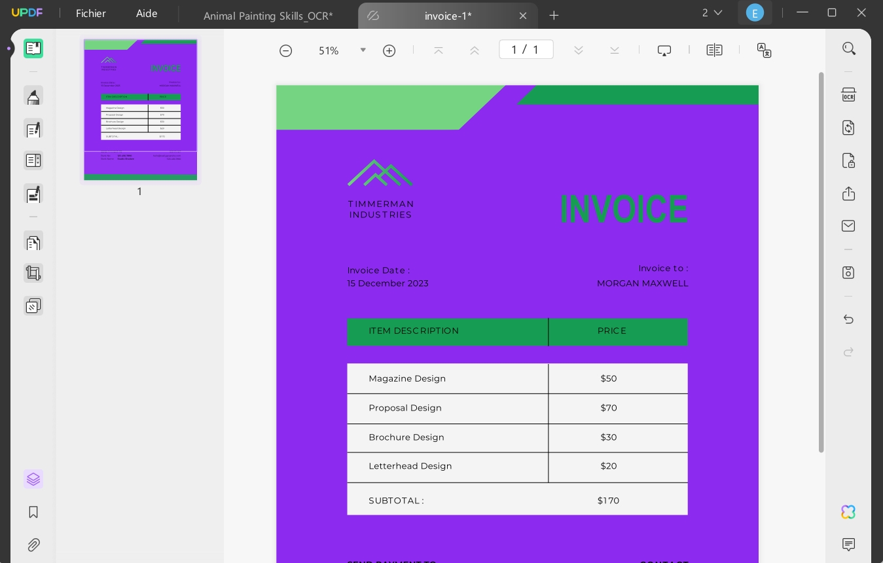
Task: Select the page 1 thumbnail
Action: [x=140, y=110]
